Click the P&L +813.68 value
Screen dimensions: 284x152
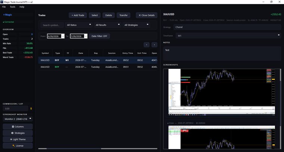click(29, 48)
